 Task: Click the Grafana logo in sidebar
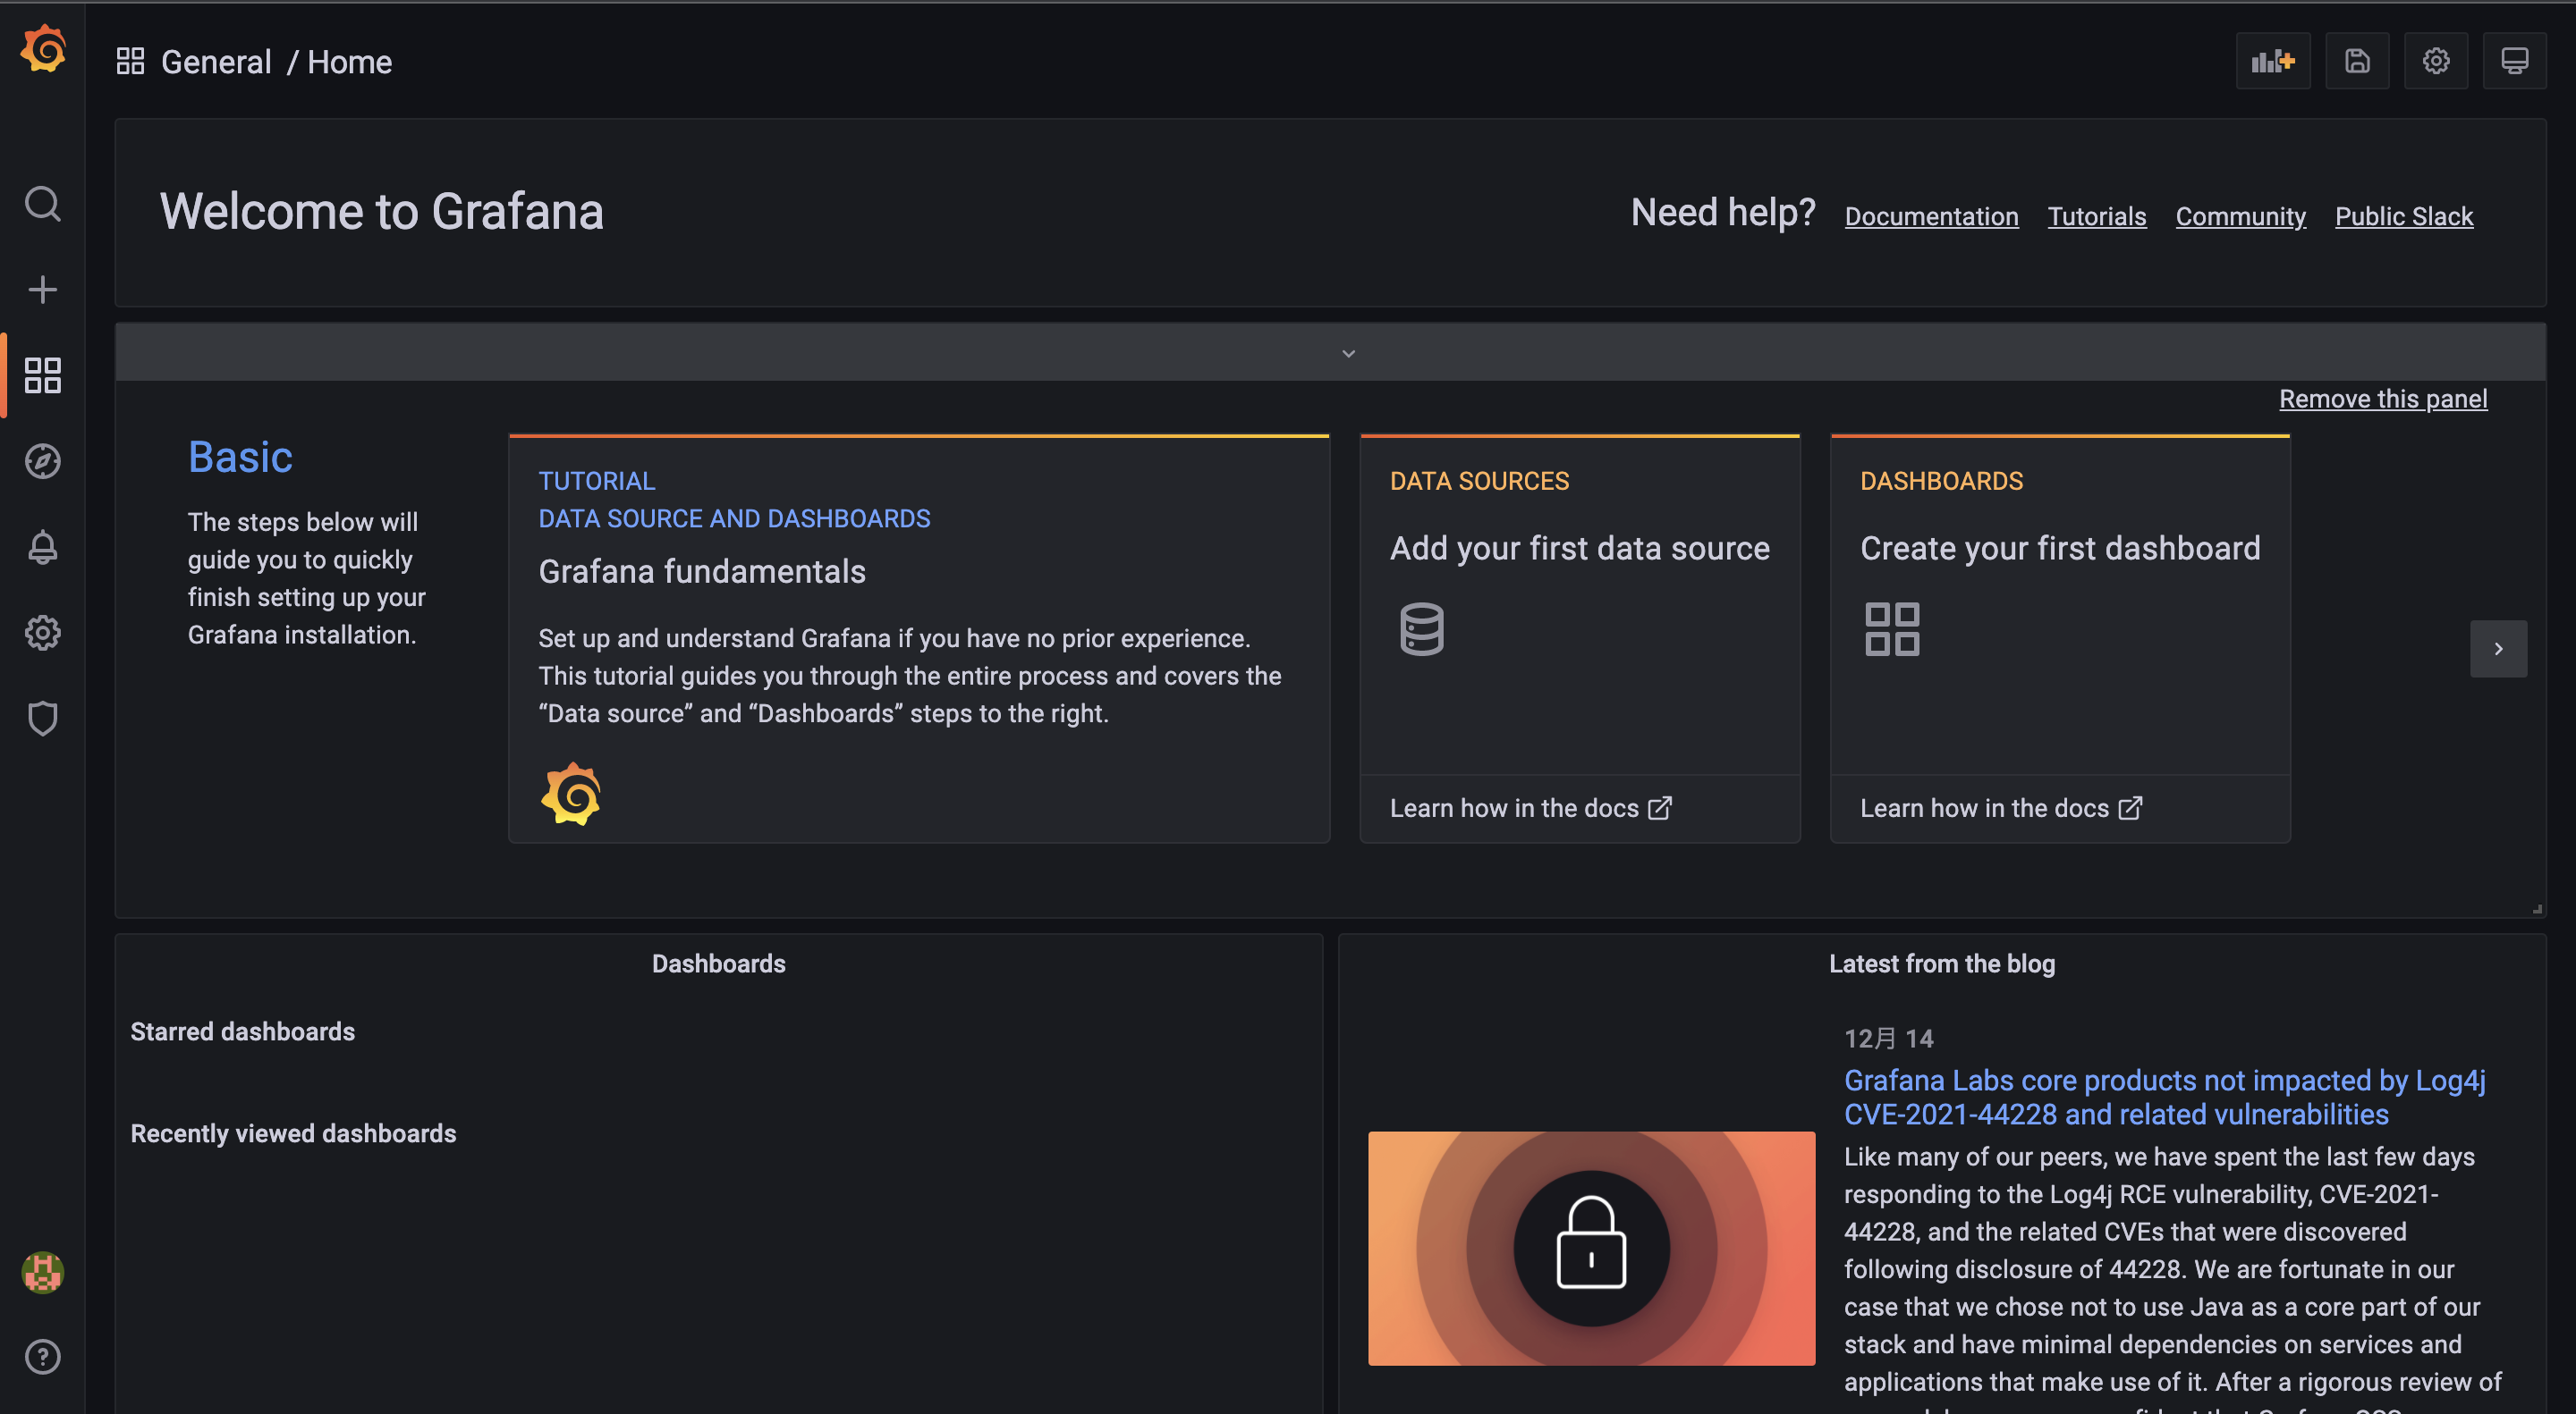[43, 50]
